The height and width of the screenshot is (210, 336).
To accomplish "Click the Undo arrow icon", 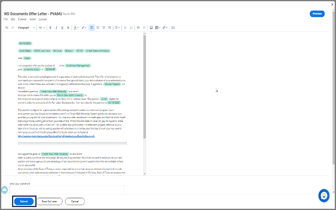I will pyautogui.click(x=7, y=28).
